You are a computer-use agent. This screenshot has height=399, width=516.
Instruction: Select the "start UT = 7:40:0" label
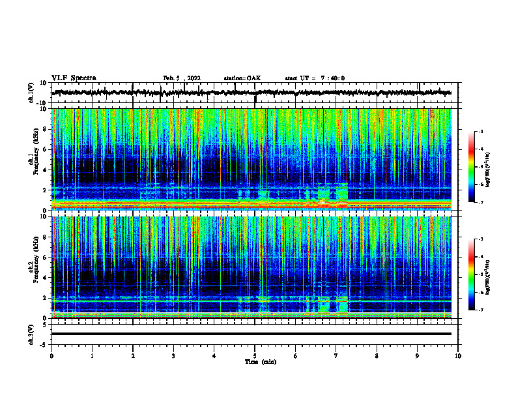click(x=315, y=78)
